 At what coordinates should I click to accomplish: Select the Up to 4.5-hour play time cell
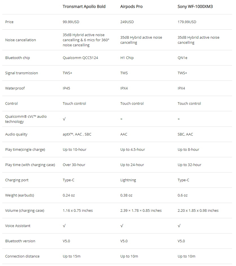pos(133,150)
